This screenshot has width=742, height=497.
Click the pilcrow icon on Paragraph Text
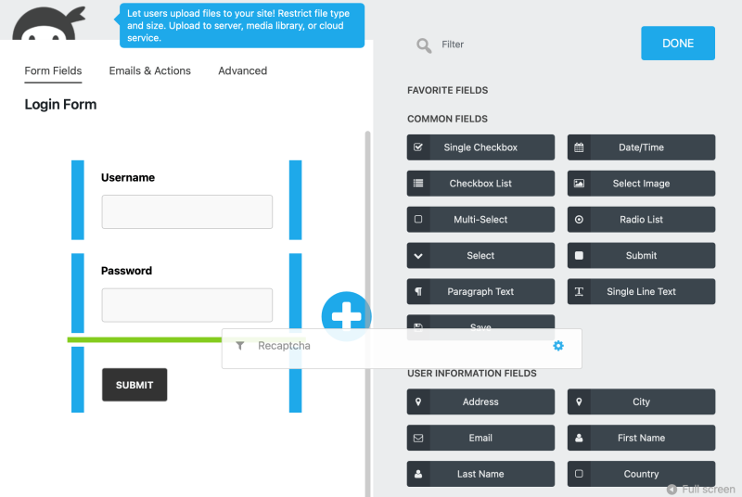[418, 292]
